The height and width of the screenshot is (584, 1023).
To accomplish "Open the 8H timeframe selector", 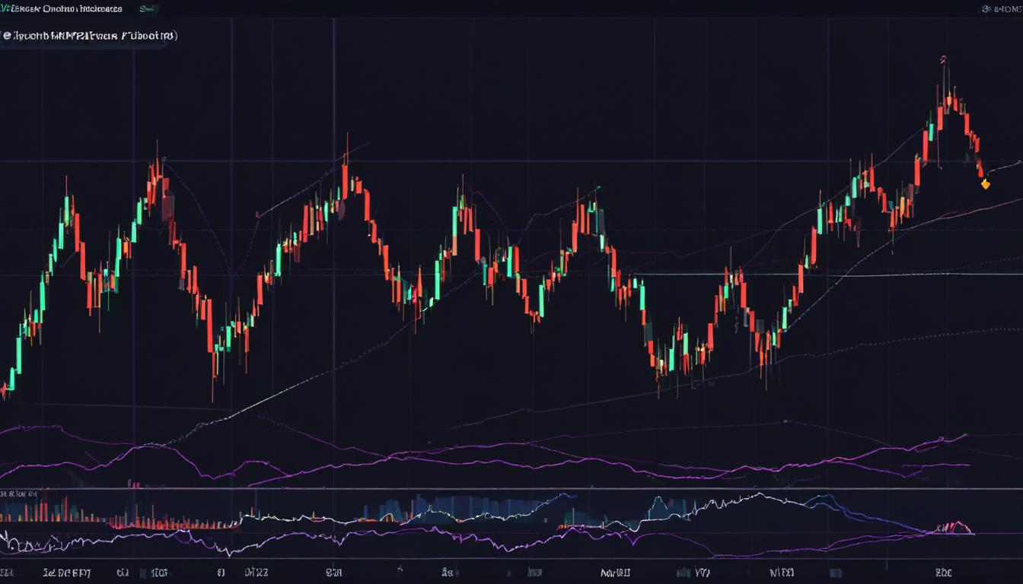I will (1005, 8).
